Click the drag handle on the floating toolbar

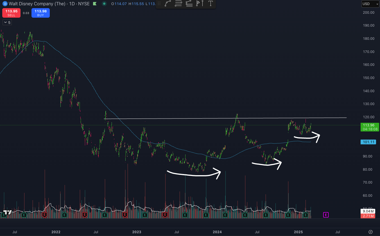coord(159,3)
